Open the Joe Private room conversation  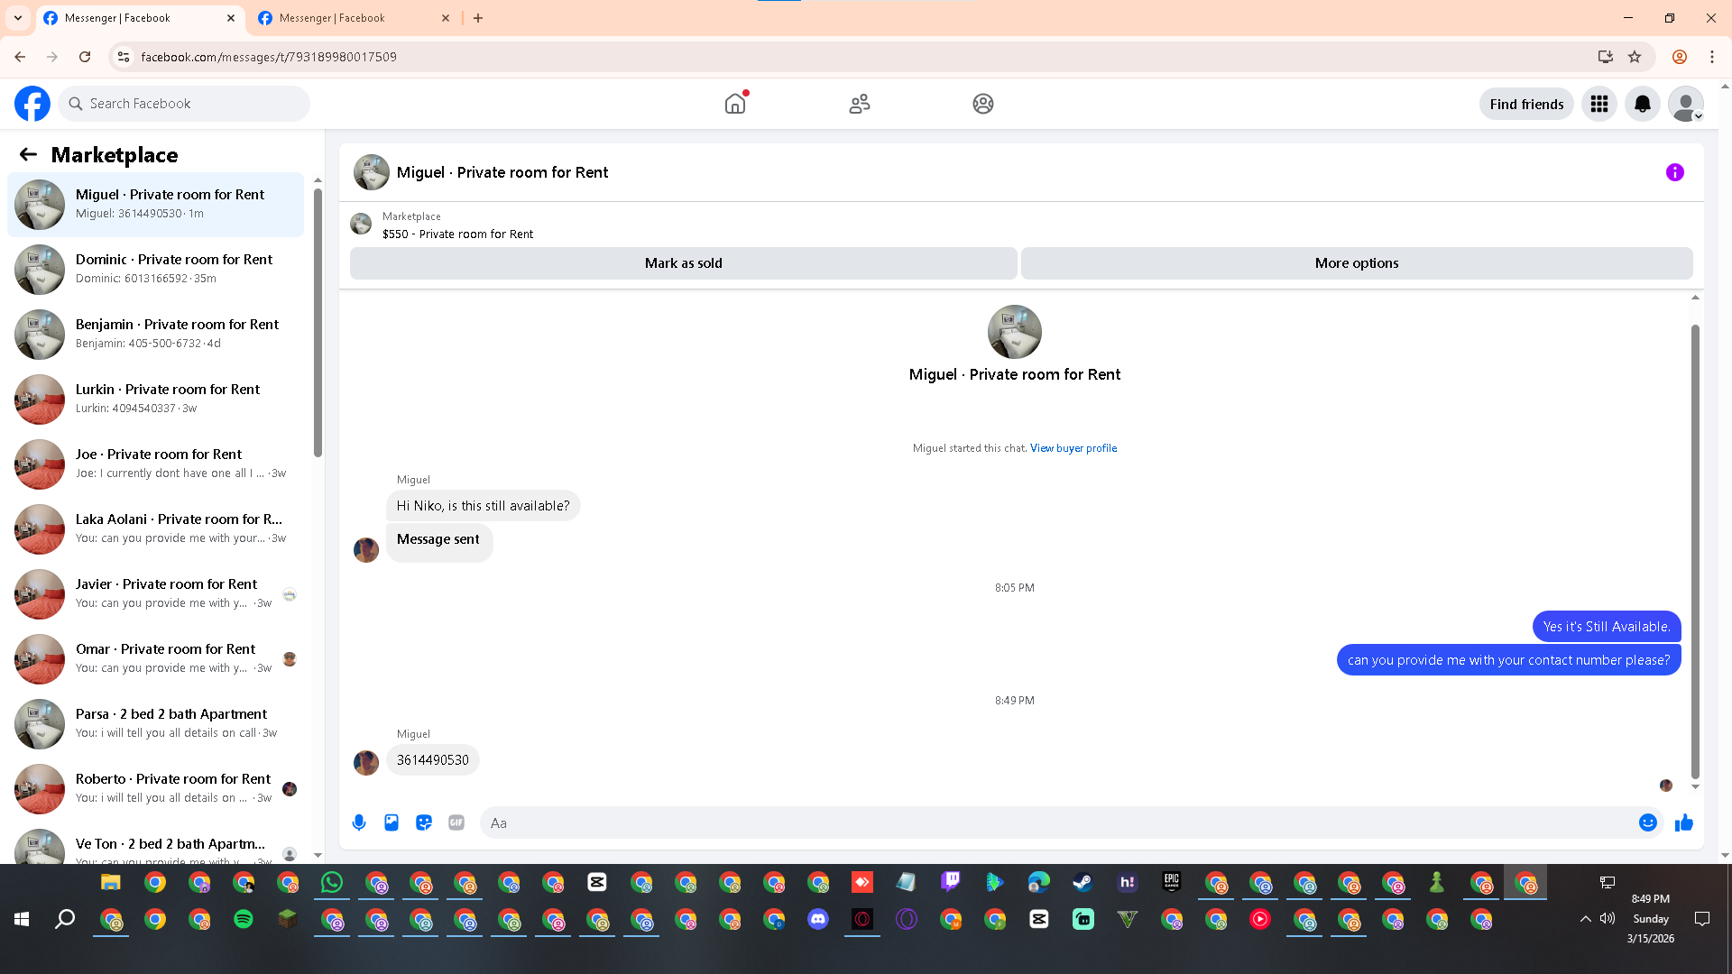click(x=155, y=464)
